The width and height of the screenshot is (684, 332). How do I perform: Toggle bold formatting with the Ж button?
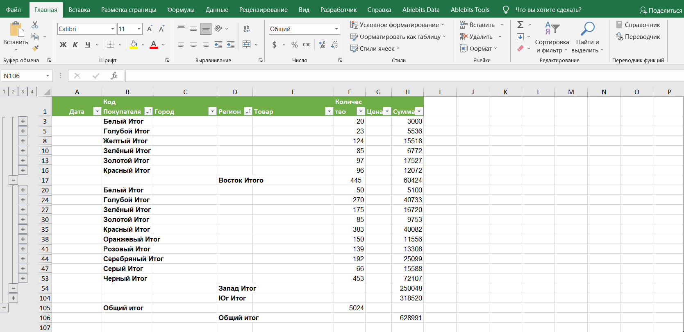click(x=63, y=45)
